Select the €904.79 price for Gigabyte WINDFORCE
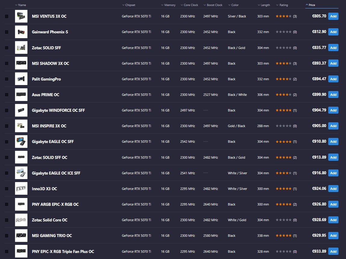 pyautogui.click(x=319, y=110)
